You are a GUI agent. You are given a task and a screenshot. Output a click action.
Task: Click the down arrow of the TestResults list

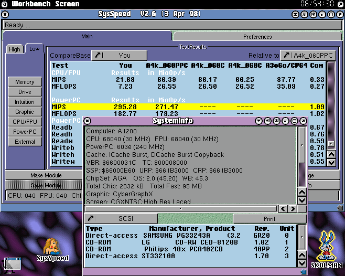331,163
